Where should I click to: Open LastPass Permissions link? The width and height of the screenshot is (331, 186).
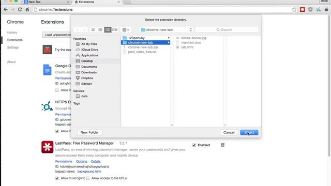click(64, 161)
